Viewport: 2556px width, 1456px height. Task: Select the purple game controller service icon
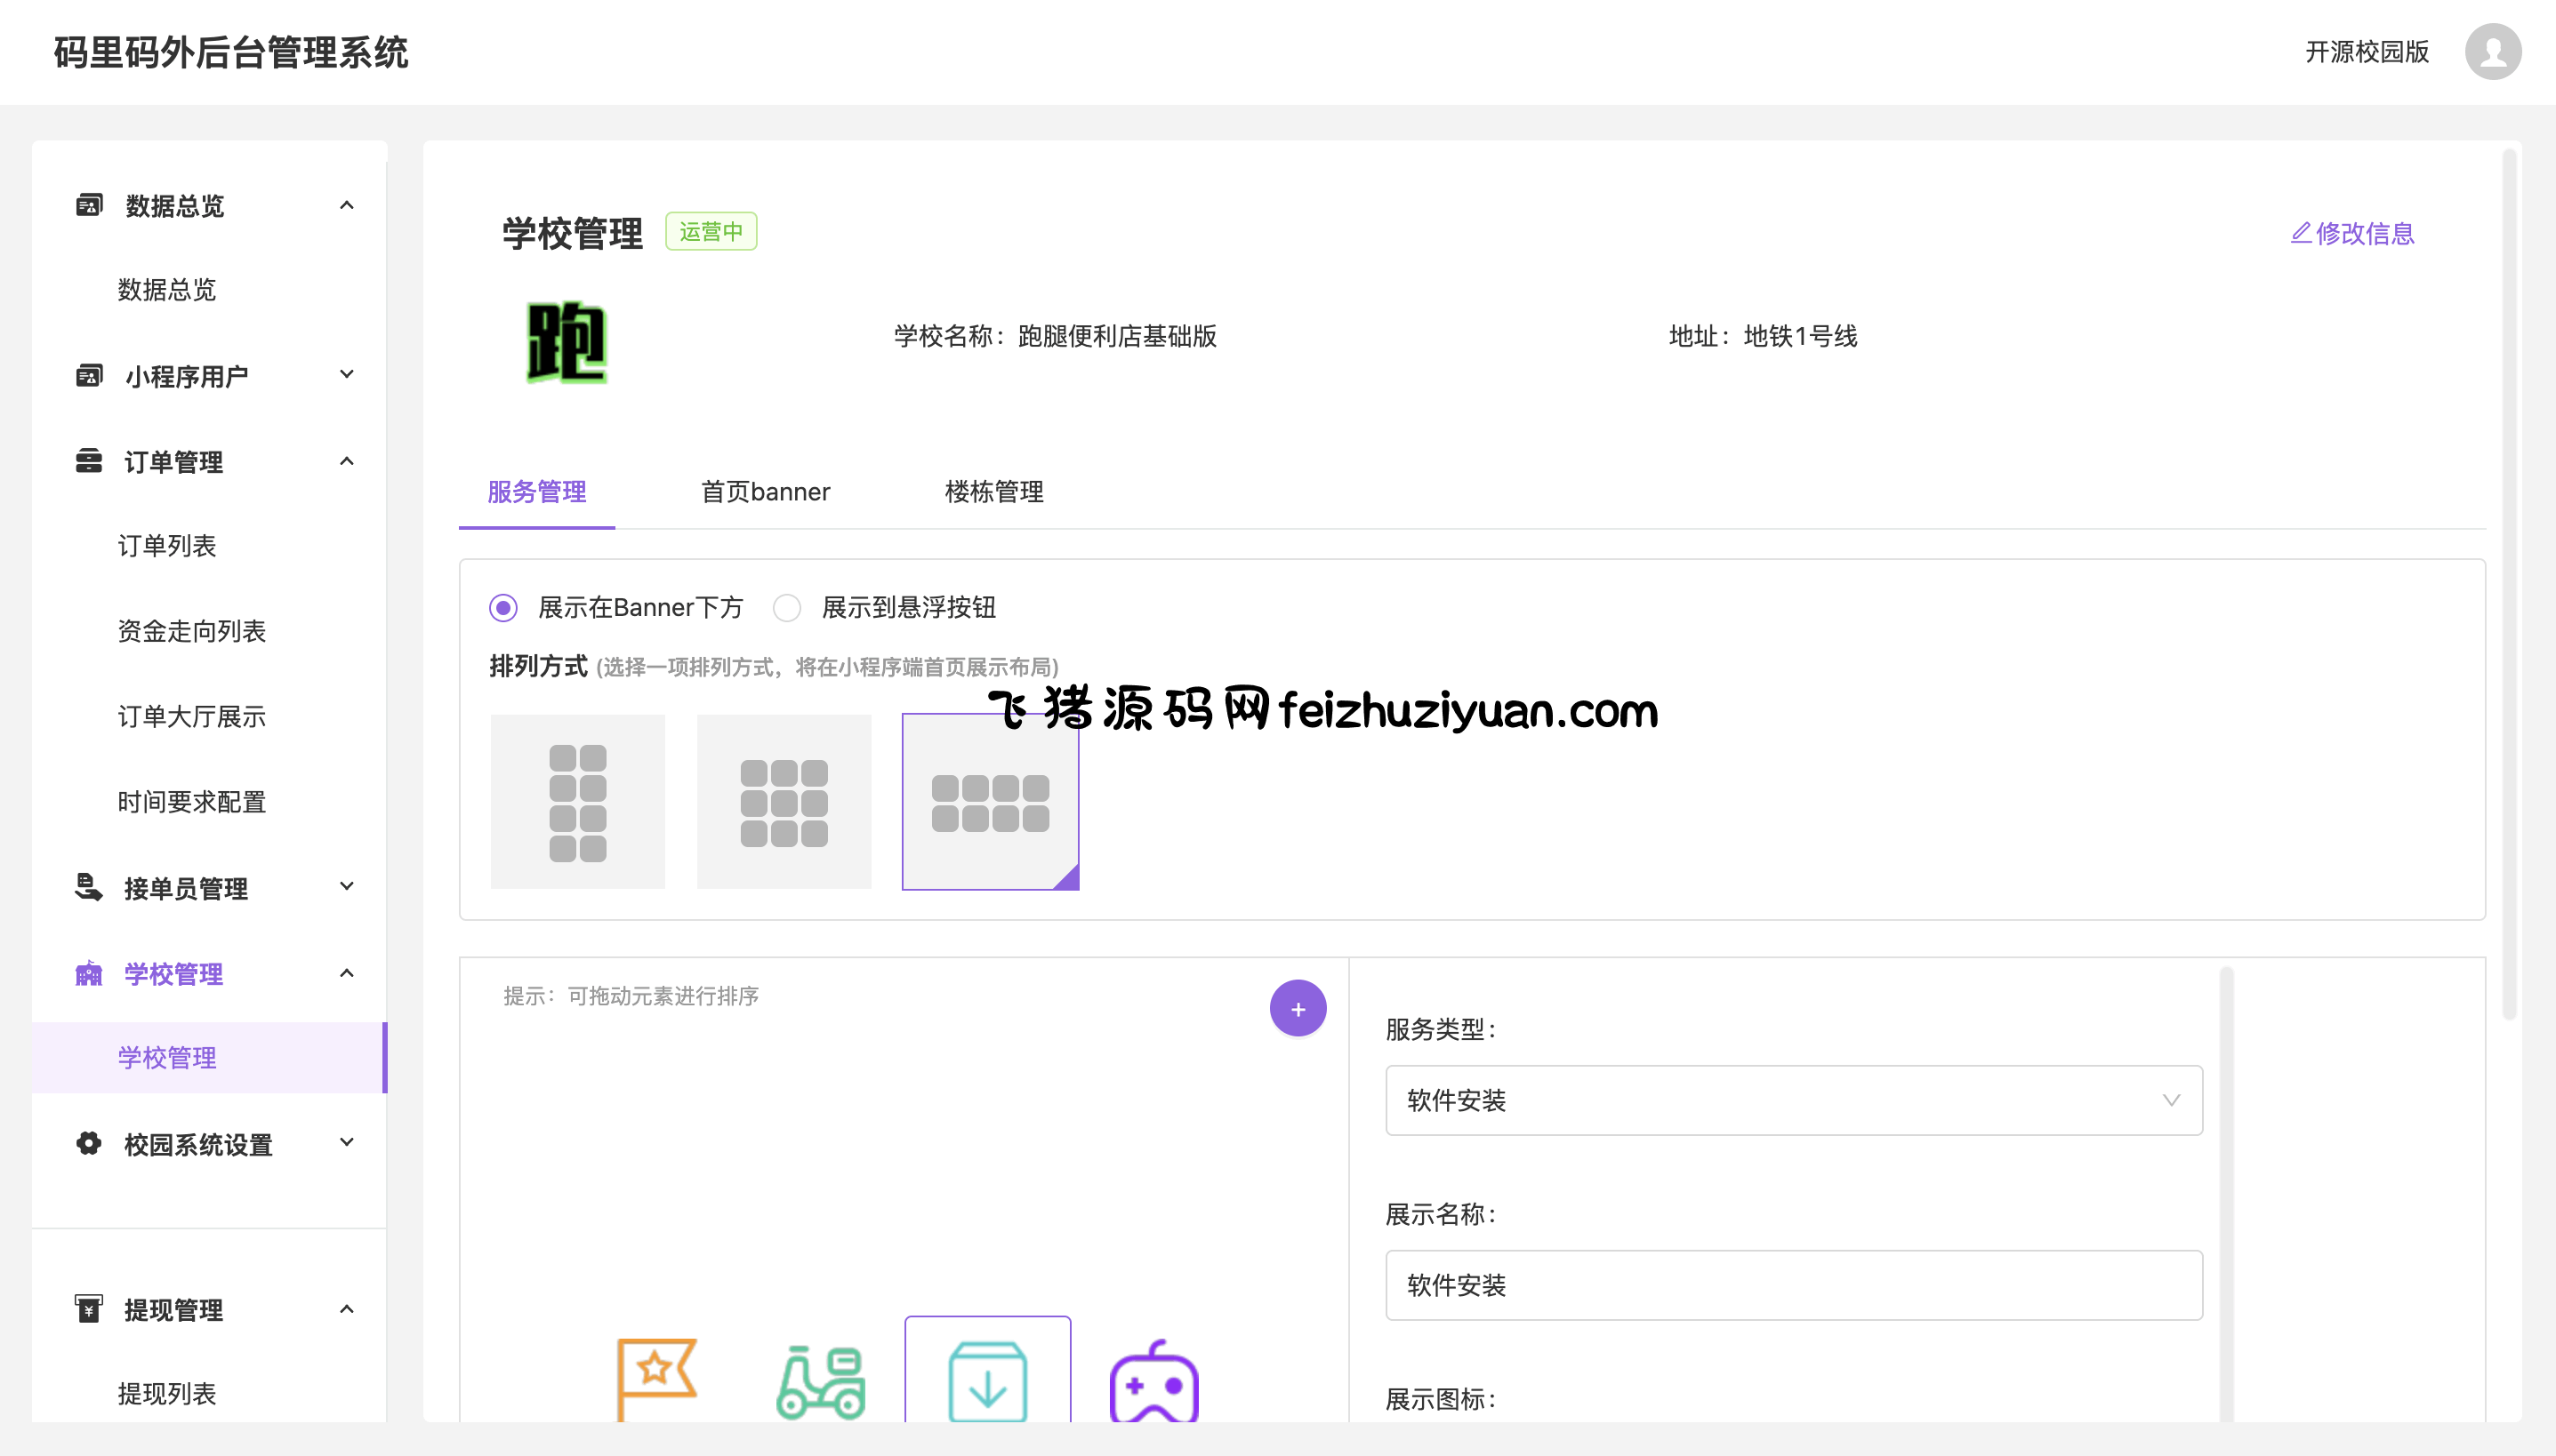(1153, 1381)
